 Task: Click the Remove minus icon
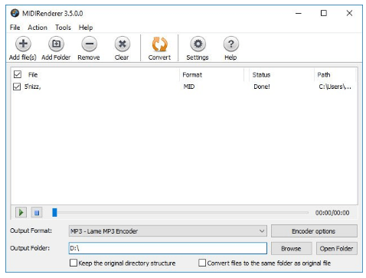coord(89,44)
